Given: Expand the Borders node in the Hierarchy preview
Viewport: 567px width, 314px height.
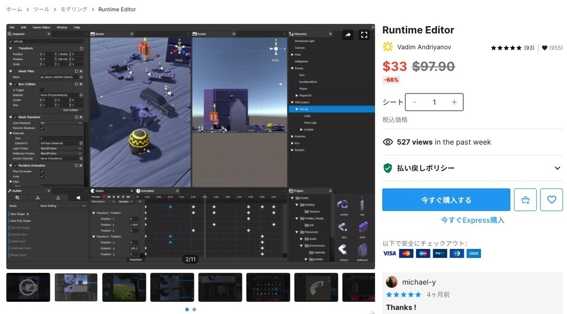Looking at the screenshot, I should (293, 150).
